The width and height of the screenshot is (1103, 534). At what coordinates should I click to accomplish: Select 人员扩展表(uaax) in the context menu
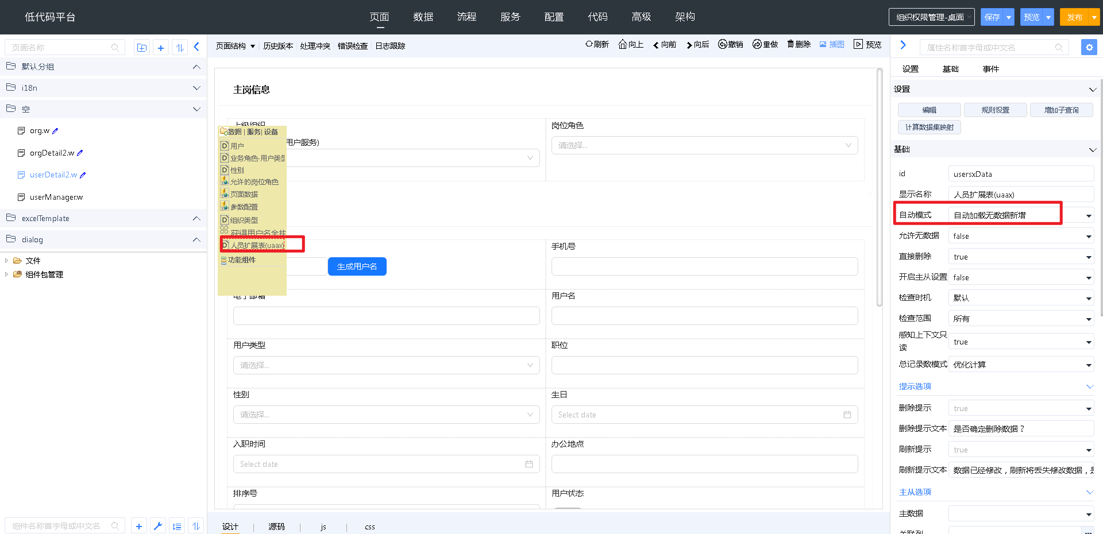tap(257, 244)
